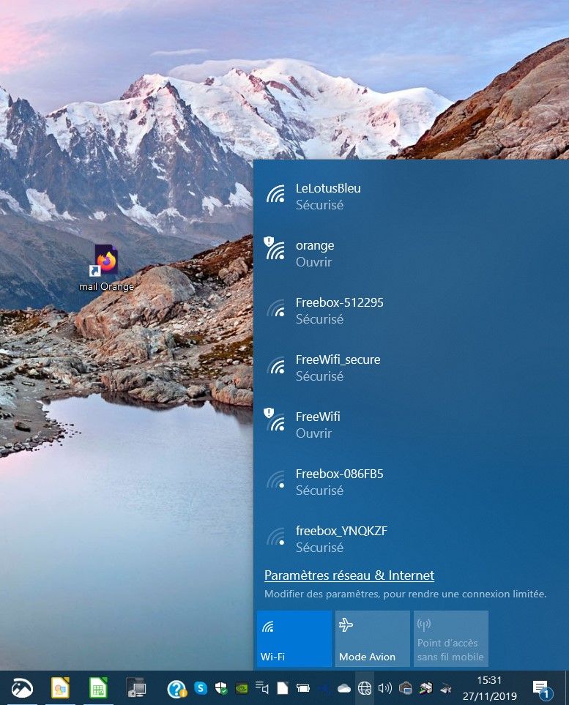
Task: Toggle the mobile hotspot tile
Action: coord(450,638)
